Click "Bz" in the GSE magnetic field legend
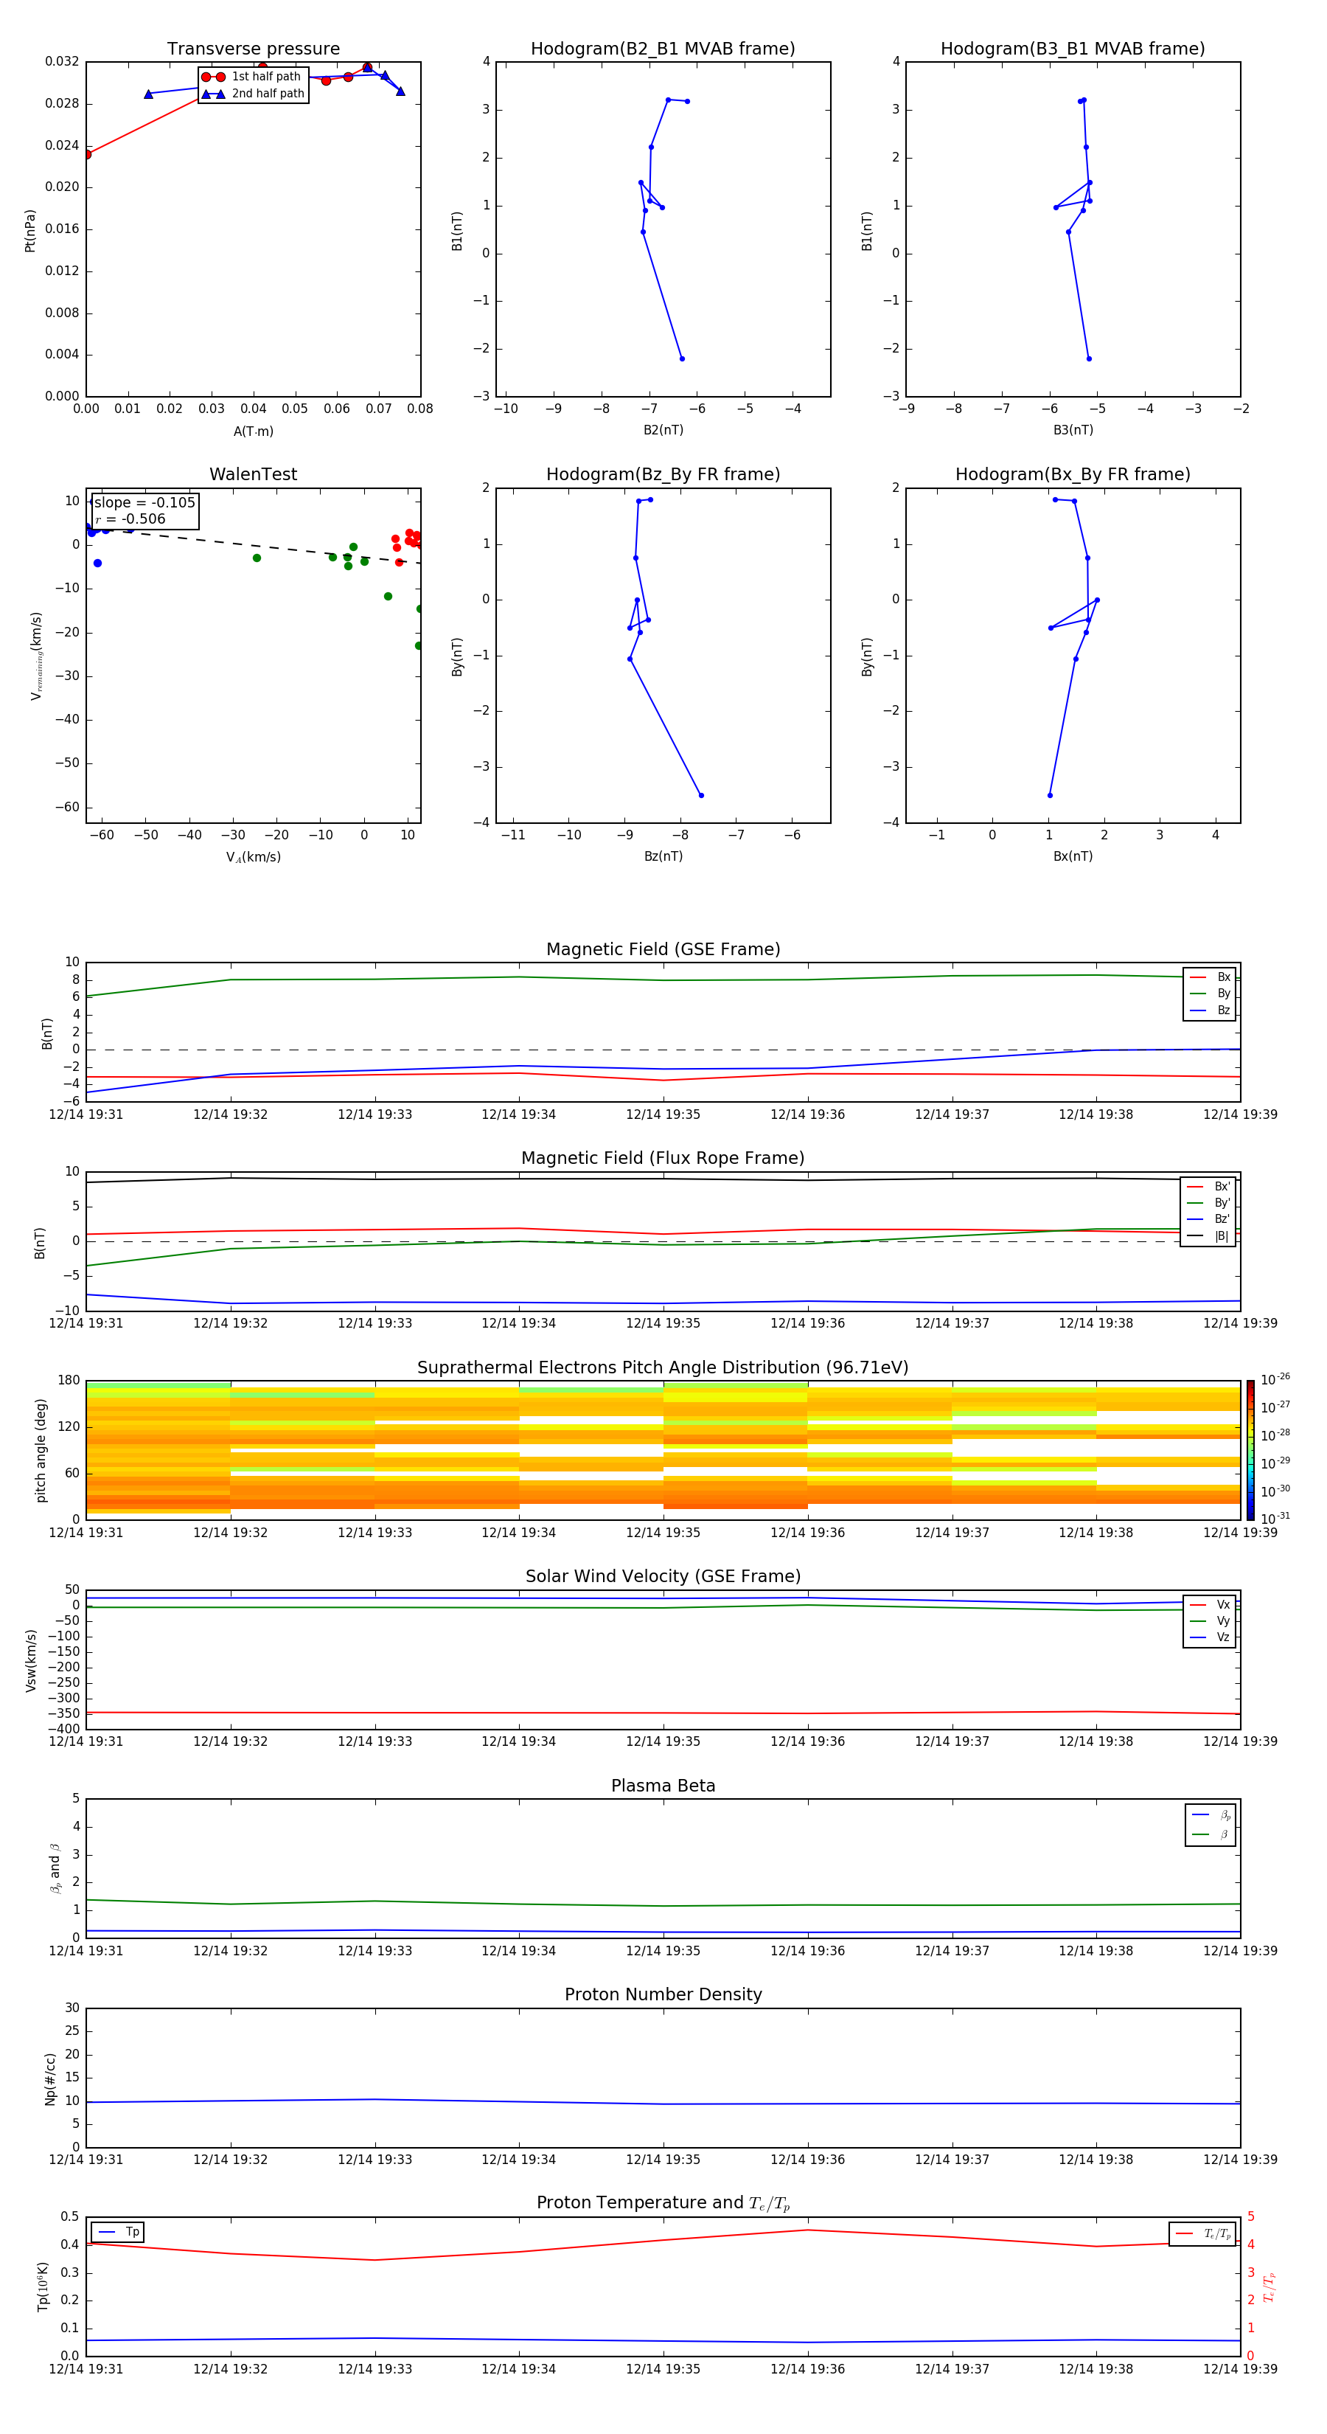The height and width of the screenshot is (2434, 1327). click(x=1223, y=1011)
